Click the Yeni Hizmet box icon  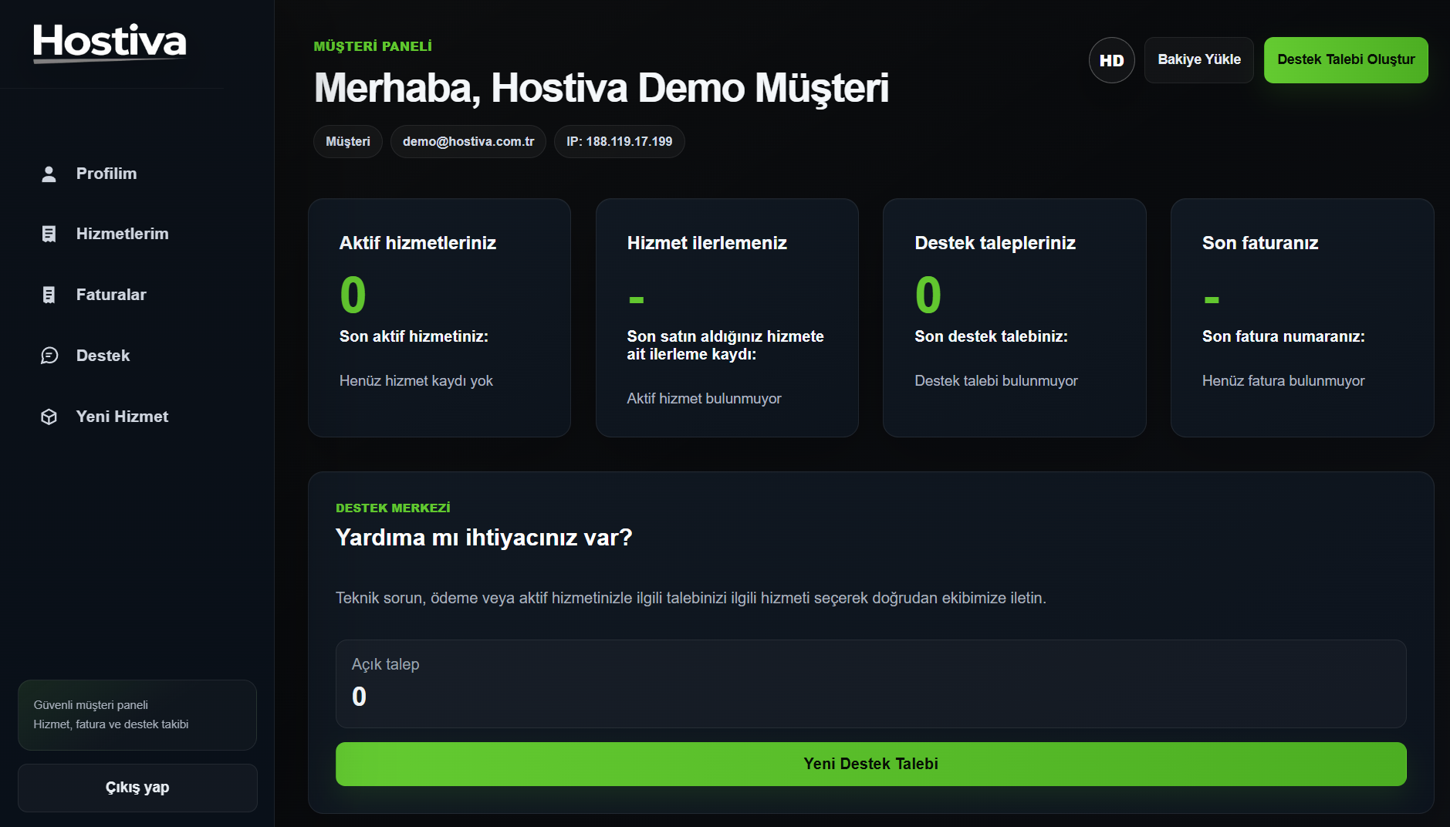pos(49,417)
